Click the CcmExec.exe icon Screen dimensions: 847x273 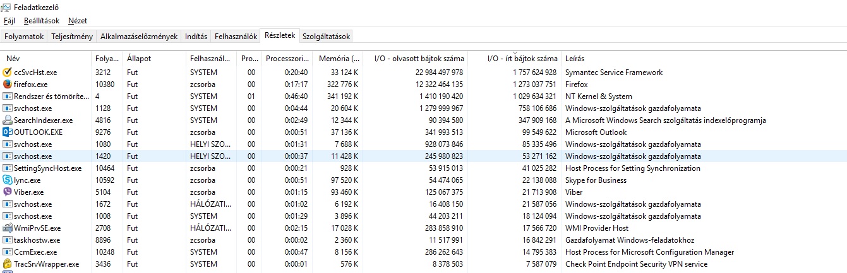coord(8,252)
